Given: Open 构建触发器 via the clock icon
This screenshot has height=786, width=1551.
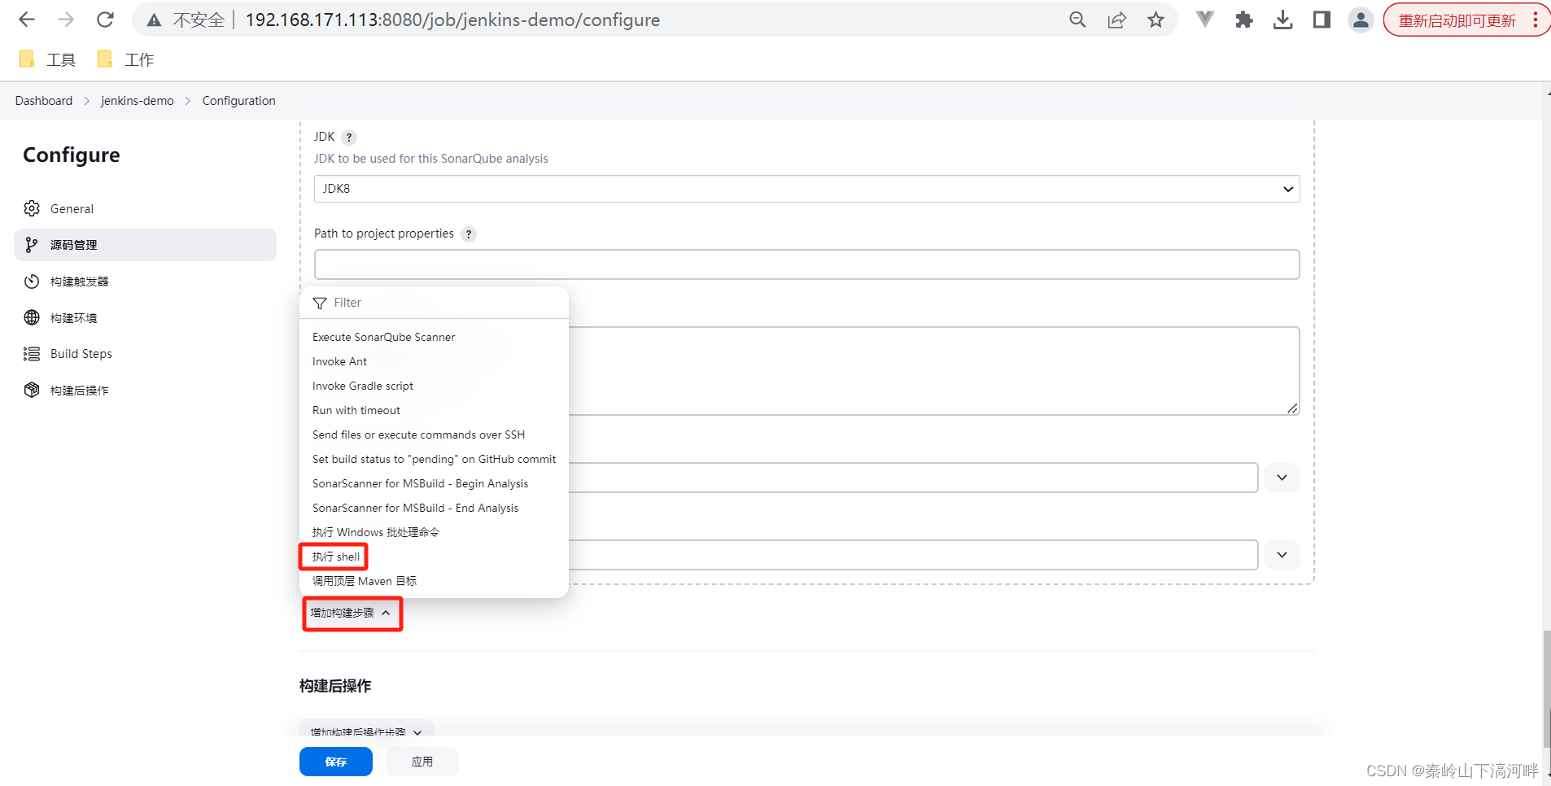Looking at the screenshot, I should tap(31, 281).
